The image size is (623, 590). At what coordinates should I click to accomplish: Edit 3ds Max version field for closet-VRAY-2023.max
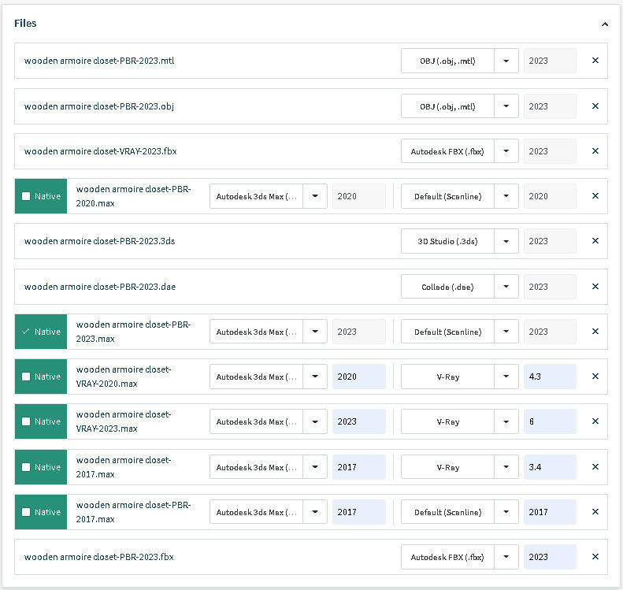pyautogui.click(x=358, y=421)
